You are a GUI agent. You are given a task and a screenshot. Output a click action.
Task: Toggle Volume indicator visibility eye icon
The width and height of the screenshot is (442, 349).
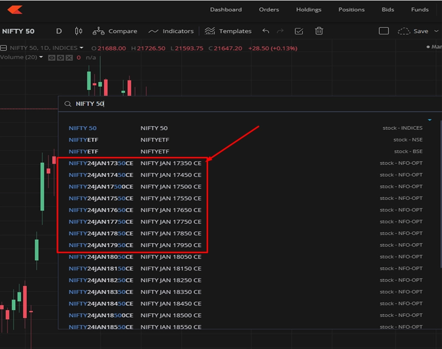coord(51,58)
